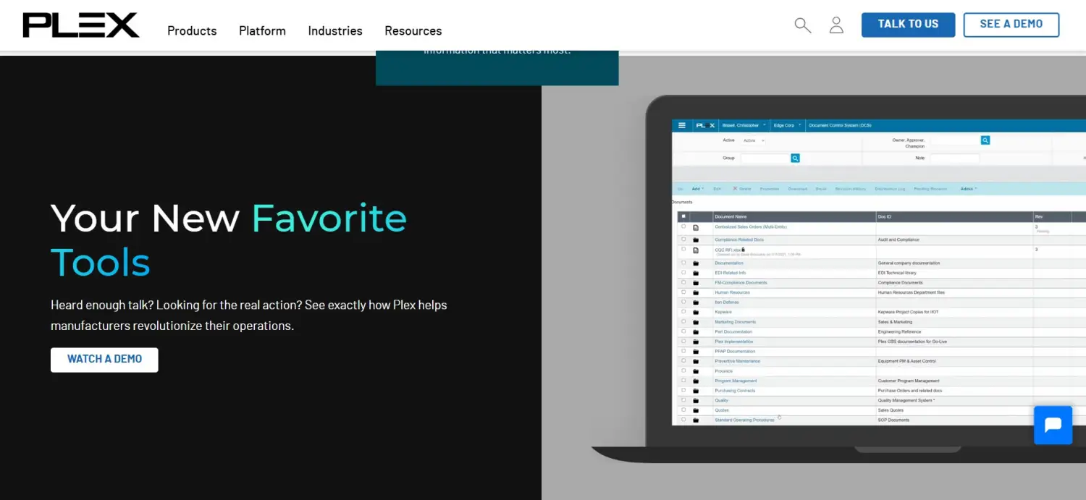Click file icon beside CQC RFI.xlsx
Viewport: 1086px width, 500px height.
pos(696,250)
